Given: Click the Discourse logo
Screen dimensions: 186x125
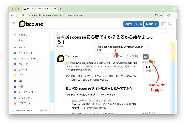Looking at the screenshot, I should [x=31, y=24].
